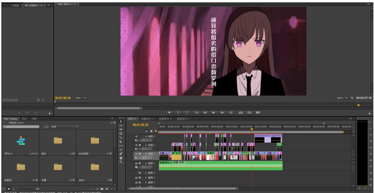The height and width of the screenshot is (193, 374).
Task: Open program monitor settings wrench
Action: (x=352, y=98)
